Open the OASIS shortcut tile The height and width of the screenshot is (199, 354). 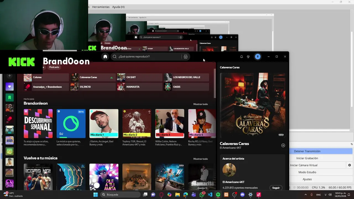point(186,87)
